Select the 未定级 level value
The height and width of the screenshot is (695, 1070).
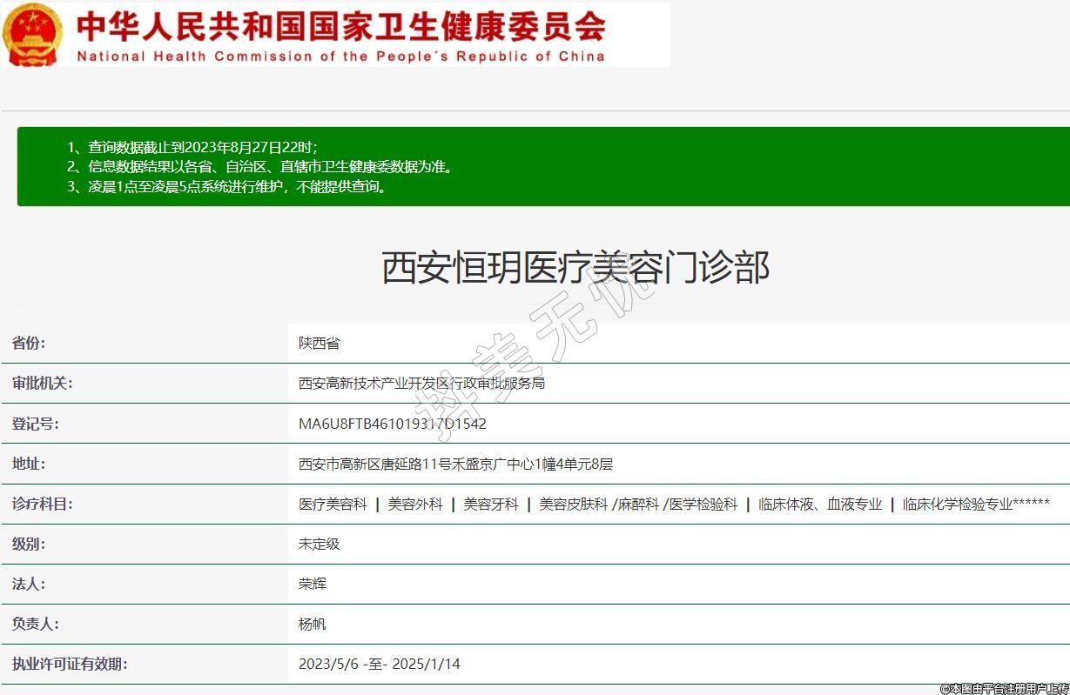click(319, 544)
